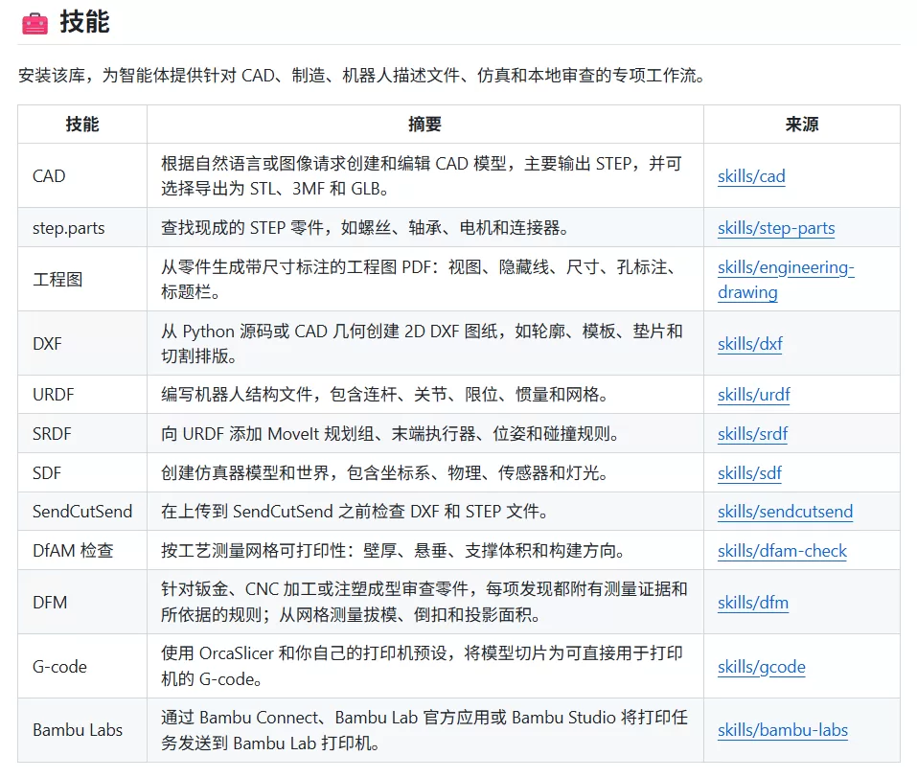This screenshot has width=917, height=778.
Task: Select the 摘要 column header
Action: [425, 124]
